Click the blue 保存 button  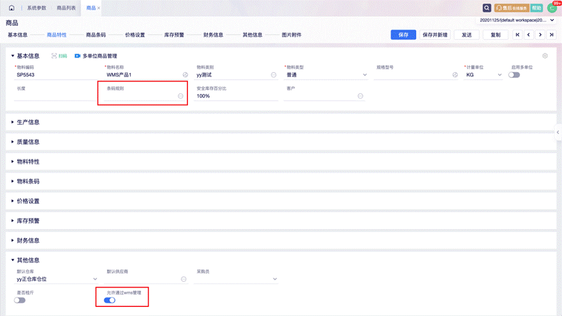(403, 35)
